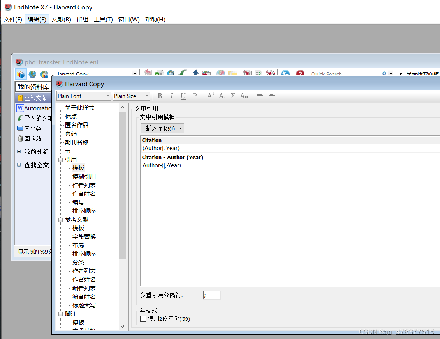Viewport: 440px width, 339px height.
Task: Open the Plain Size dropdown
Action: (x=132, y=96)
